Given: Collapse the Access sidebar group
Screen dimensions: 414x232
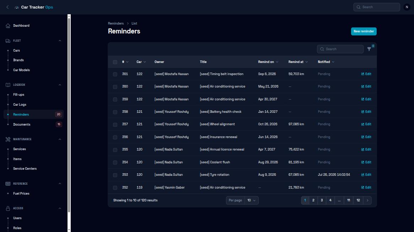Looking at the screenshot, I should point(60,209).
